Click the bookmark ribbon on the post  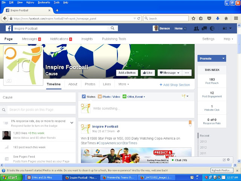click(x=190, y=122)
